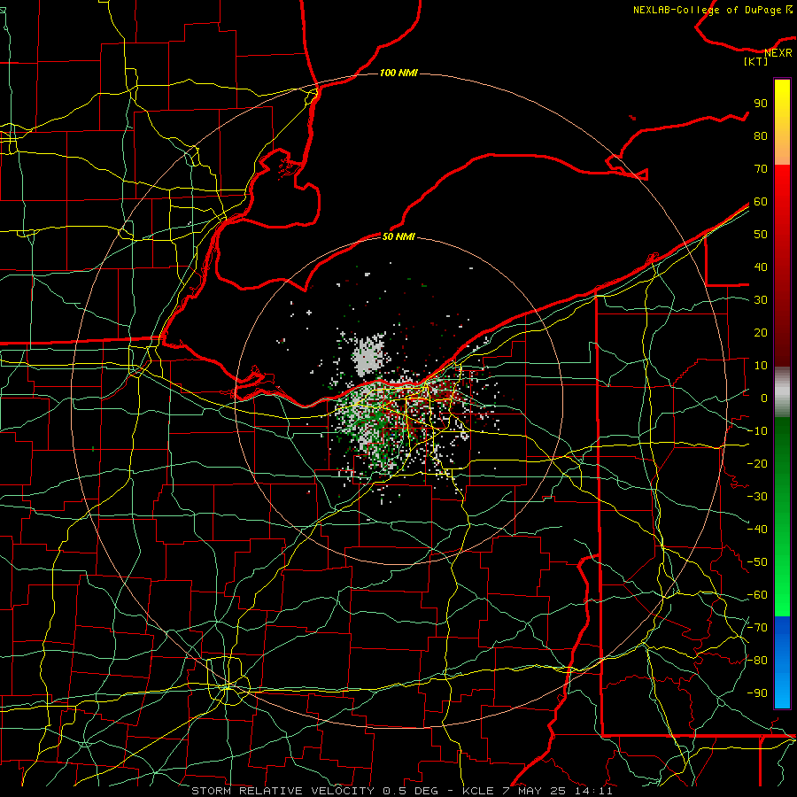
Task: Click the 60 tick label on velocity scale
Action: 761,201
